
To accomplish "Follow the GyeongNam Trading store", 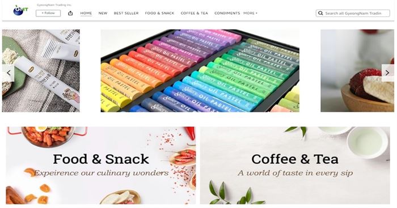I will (x=48, y=13).
